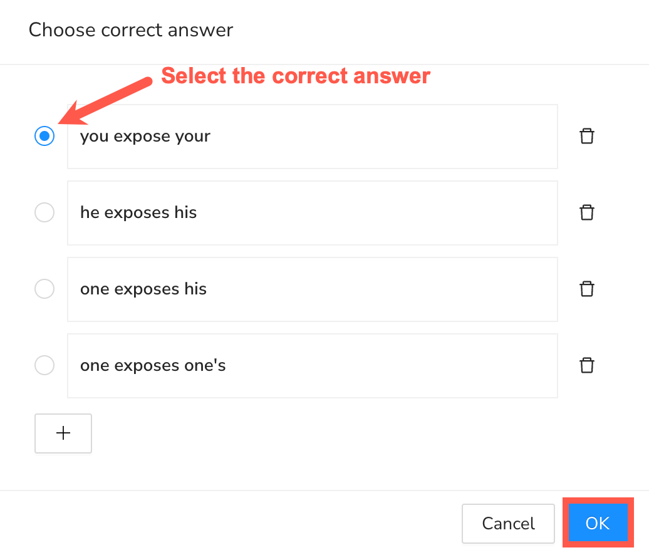The width and height of the screenshot is (649, 555).
Task: Click trash icon beside 'he exposes his'
Action: (x=587, y=212)
